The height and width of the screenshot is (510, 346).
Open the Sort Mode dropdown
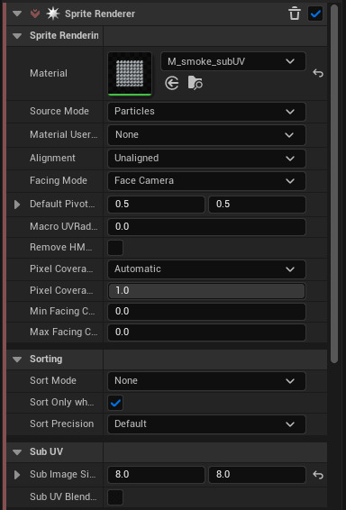coord(207,381)
